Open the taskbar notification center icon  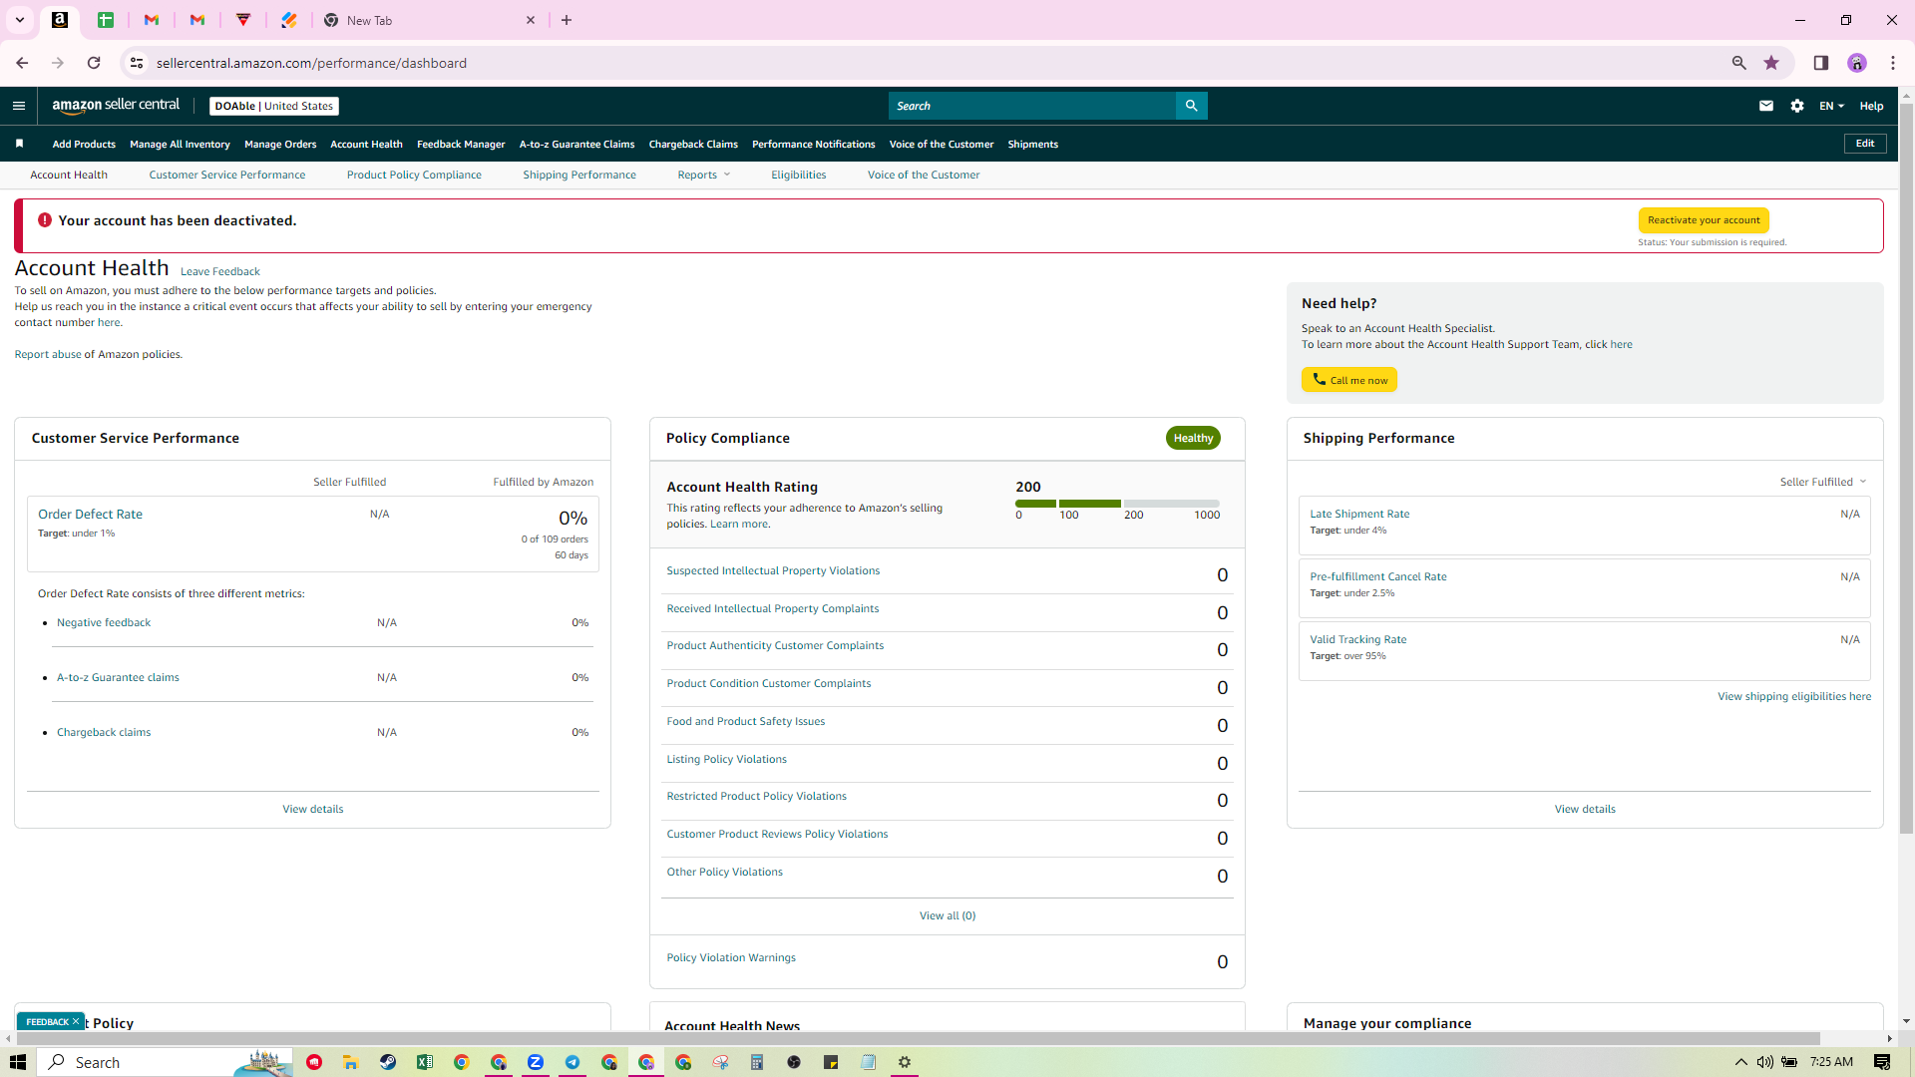(1882, 1062)
